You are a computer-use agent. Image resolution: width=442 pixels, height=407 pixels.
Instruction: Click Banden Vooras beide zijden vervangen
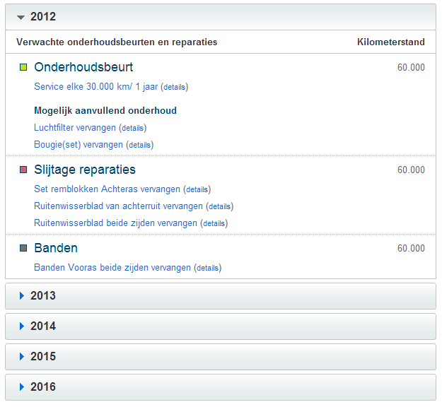pos(112,268)
